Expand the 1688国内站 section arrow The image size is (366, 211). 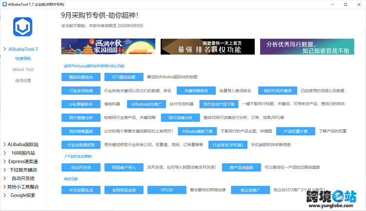coord(5,153)
